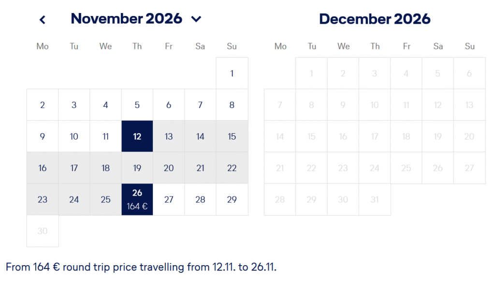Click December 31 date cell
495x282 pixels.
pos(375,199)
